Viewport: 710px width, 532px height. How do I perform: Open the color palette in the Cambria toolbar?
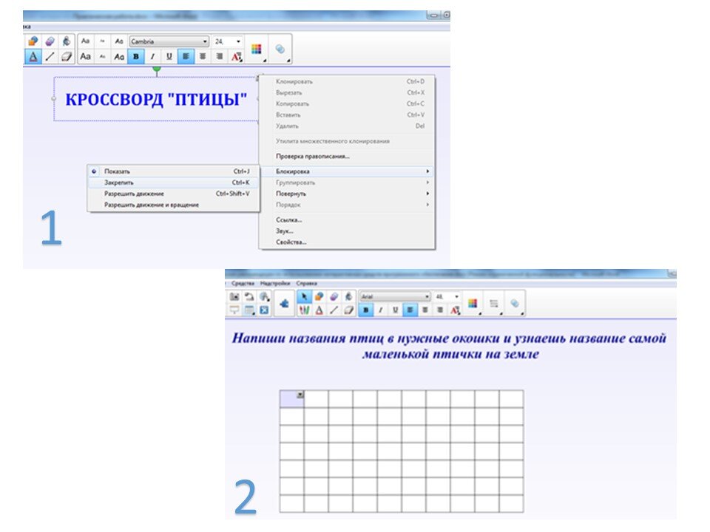(257, 49)
